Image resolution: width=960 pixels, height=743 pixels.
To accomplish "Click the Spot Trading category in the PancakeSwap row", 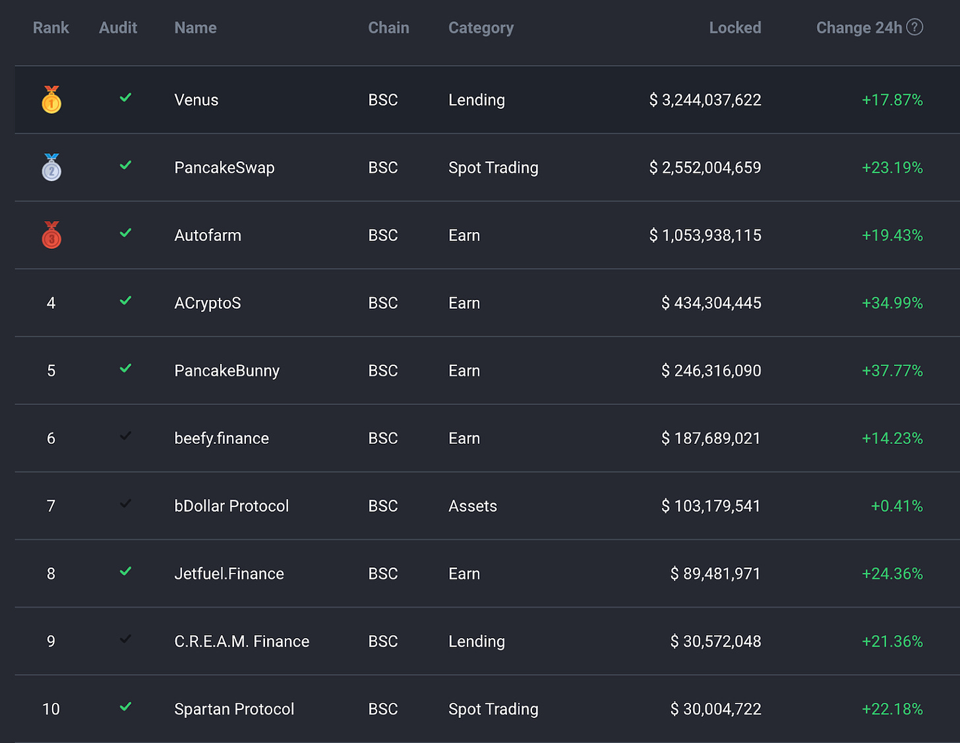I will 493,167.
